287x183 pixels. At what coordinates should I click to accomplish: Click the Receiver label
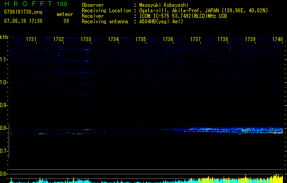point(93,16)
